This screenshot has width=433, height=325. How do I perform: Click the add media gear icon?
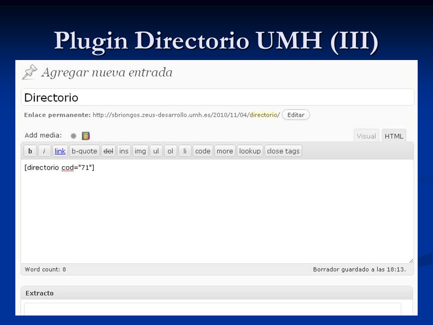click(x=73, y=136)
